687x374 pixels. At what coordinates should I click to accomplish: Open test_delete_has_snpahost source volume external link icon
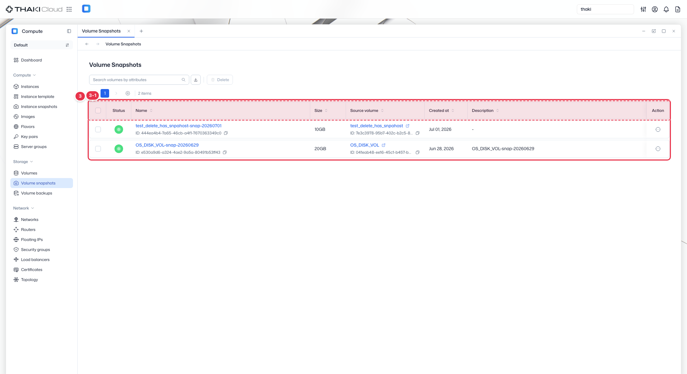click(408, 126)
